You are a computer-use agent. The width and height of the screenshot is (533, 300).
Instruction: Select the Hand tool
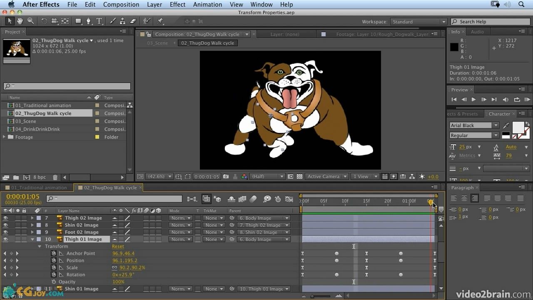pos(20,21)
